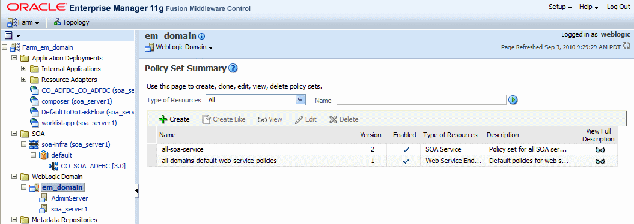The height and width of the screenshot is (224, 634).
Task: Collapse the SOA folder
Action: 14,134
